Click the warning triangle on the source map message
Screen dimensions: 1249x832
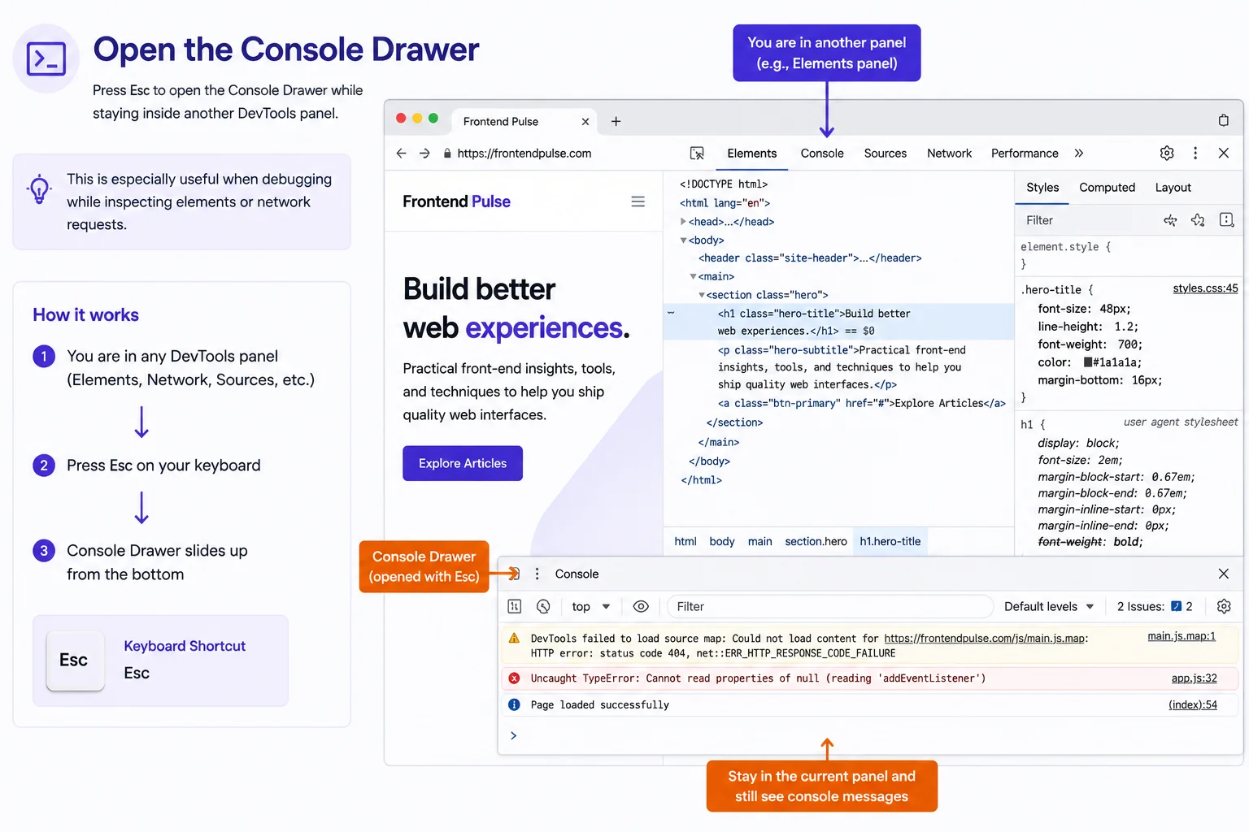coord(514,639)
